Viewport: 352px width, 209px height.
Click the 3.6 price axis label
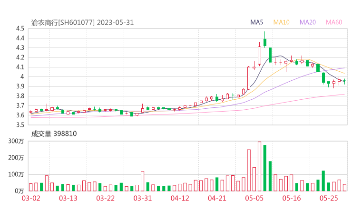point(20,115)
